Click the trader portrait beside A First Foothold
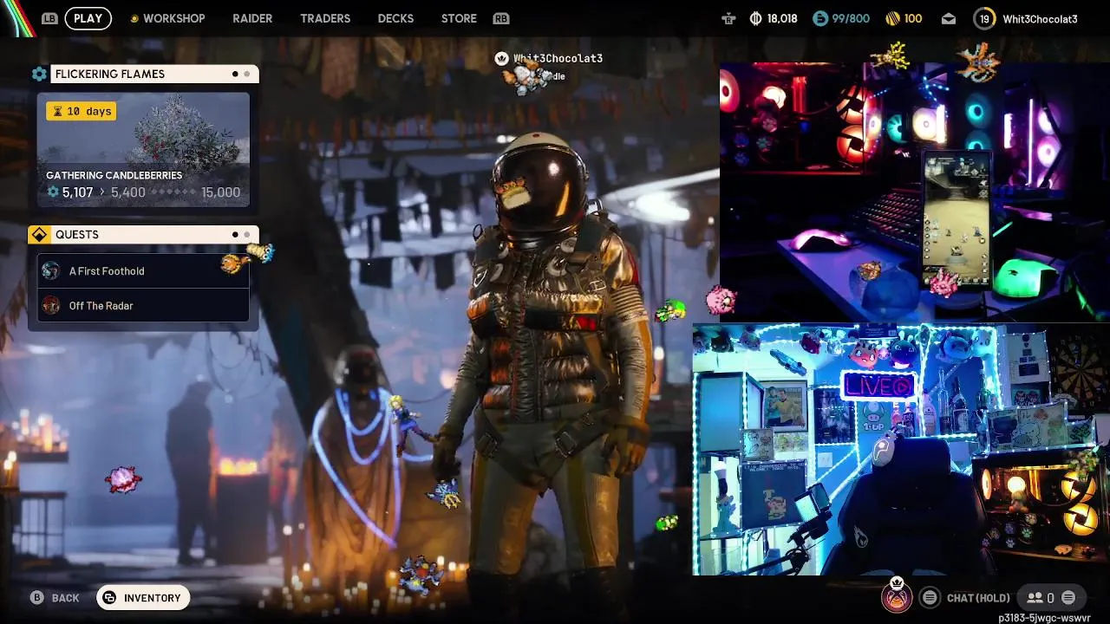The width and height of the screenshot is (1110, 624). [x=51, y=270]
